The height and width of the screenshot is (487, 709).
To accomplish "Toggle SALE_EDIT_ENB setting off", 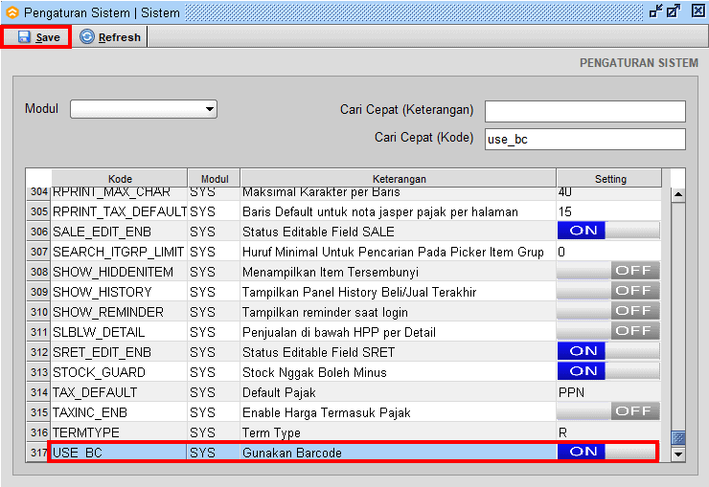I will (608, 231).
